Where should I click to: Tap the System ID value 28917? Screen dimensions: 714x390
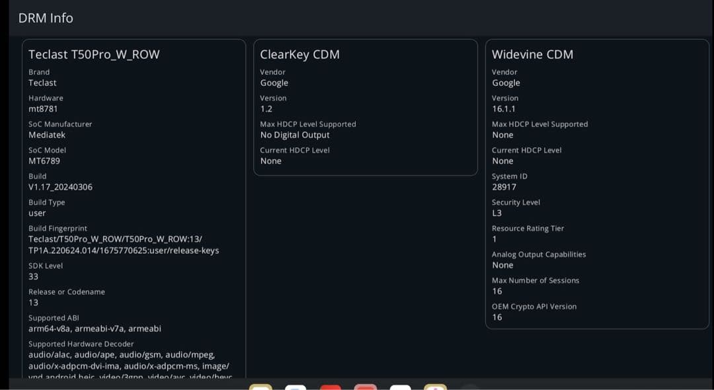504,187
